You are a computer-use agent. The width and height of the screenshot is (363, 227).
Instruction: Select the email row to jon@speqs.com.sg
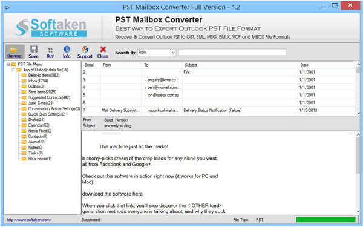219,95
